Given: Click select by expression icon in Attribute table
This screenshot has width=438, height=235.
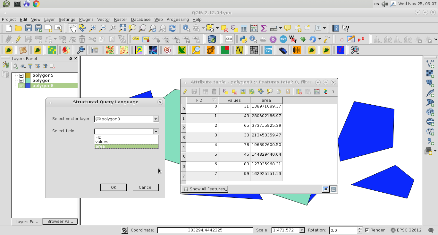Looking at the screenshot, I should [225, 91].
